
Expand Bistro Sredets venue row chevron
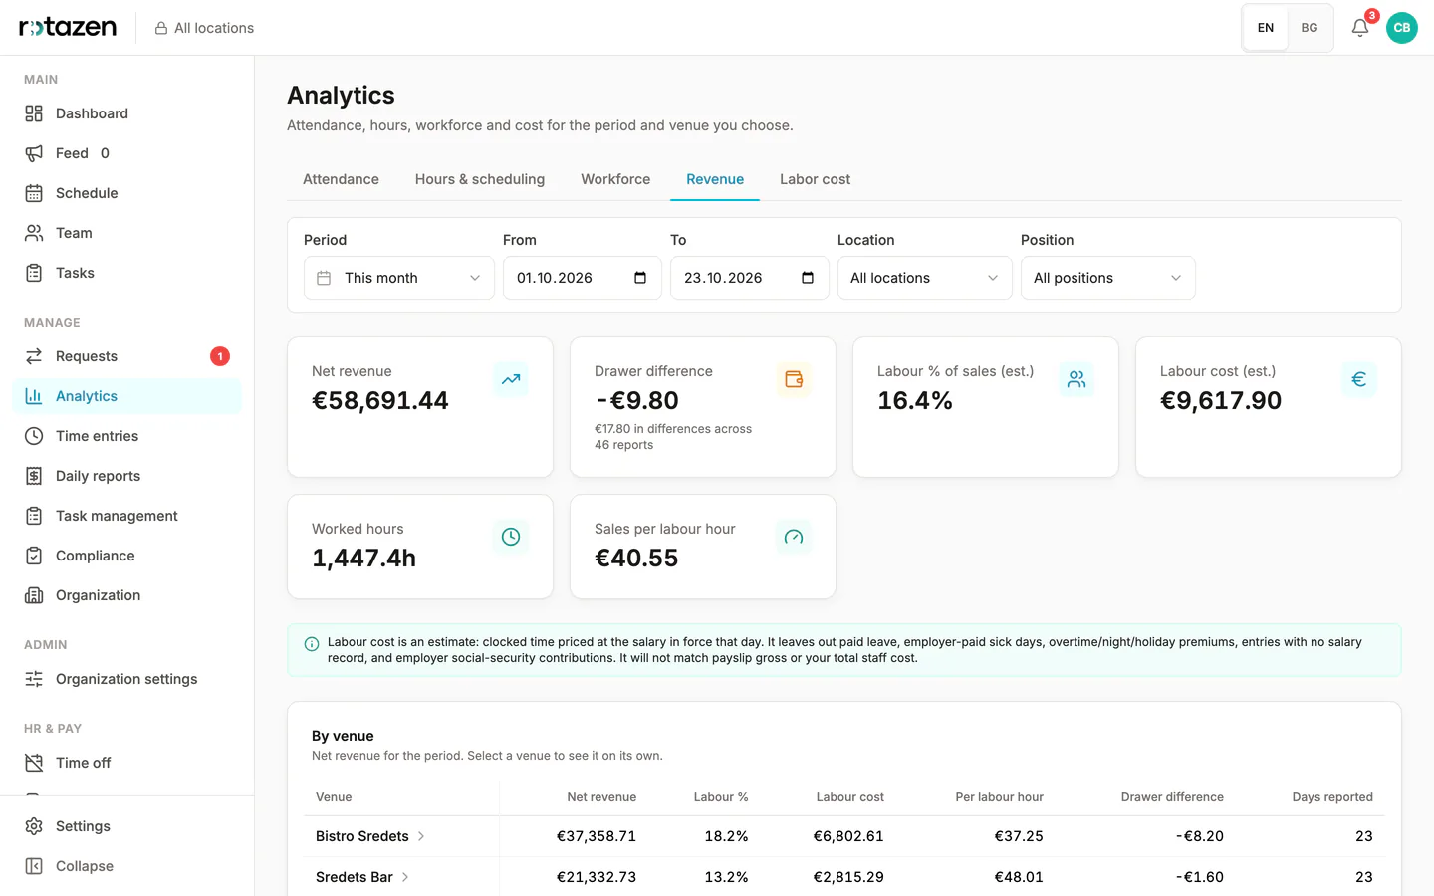pos(421,836)
